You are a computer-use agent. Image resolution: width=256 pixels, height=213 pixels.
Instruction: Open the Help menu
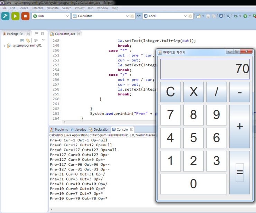pyautogui.click(x=115, y=8)
